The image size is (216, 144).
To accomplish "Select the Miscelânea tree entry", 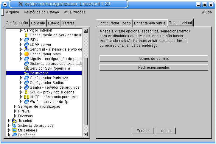I will [x=27, y=130].
